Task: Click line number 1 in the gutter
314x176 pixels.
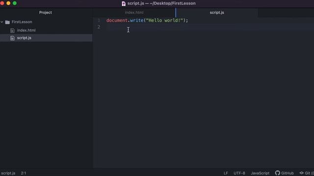Action: point(99,21)
